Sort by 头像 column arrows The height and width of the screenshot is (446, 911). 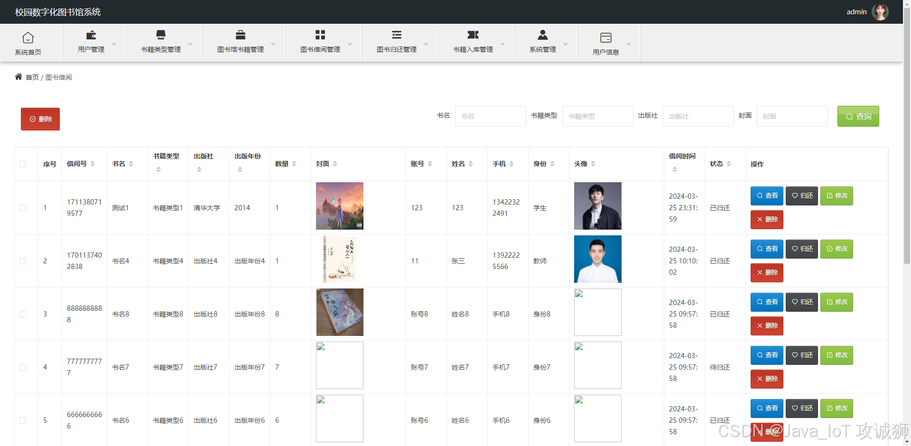[x=593, y=164]
